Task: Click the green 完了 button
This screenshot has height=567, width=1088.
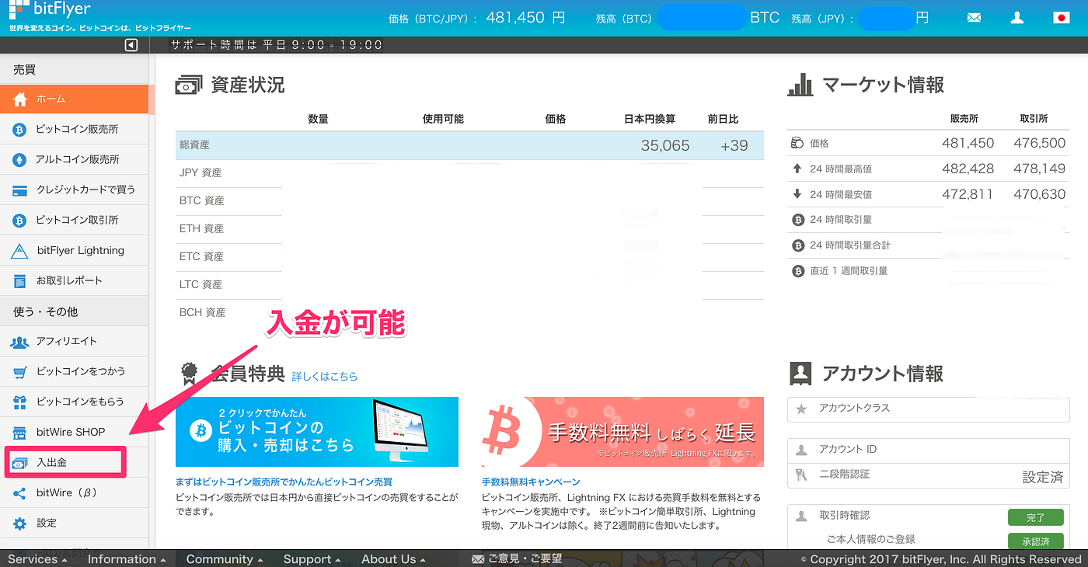Action: coord(1035,517)
